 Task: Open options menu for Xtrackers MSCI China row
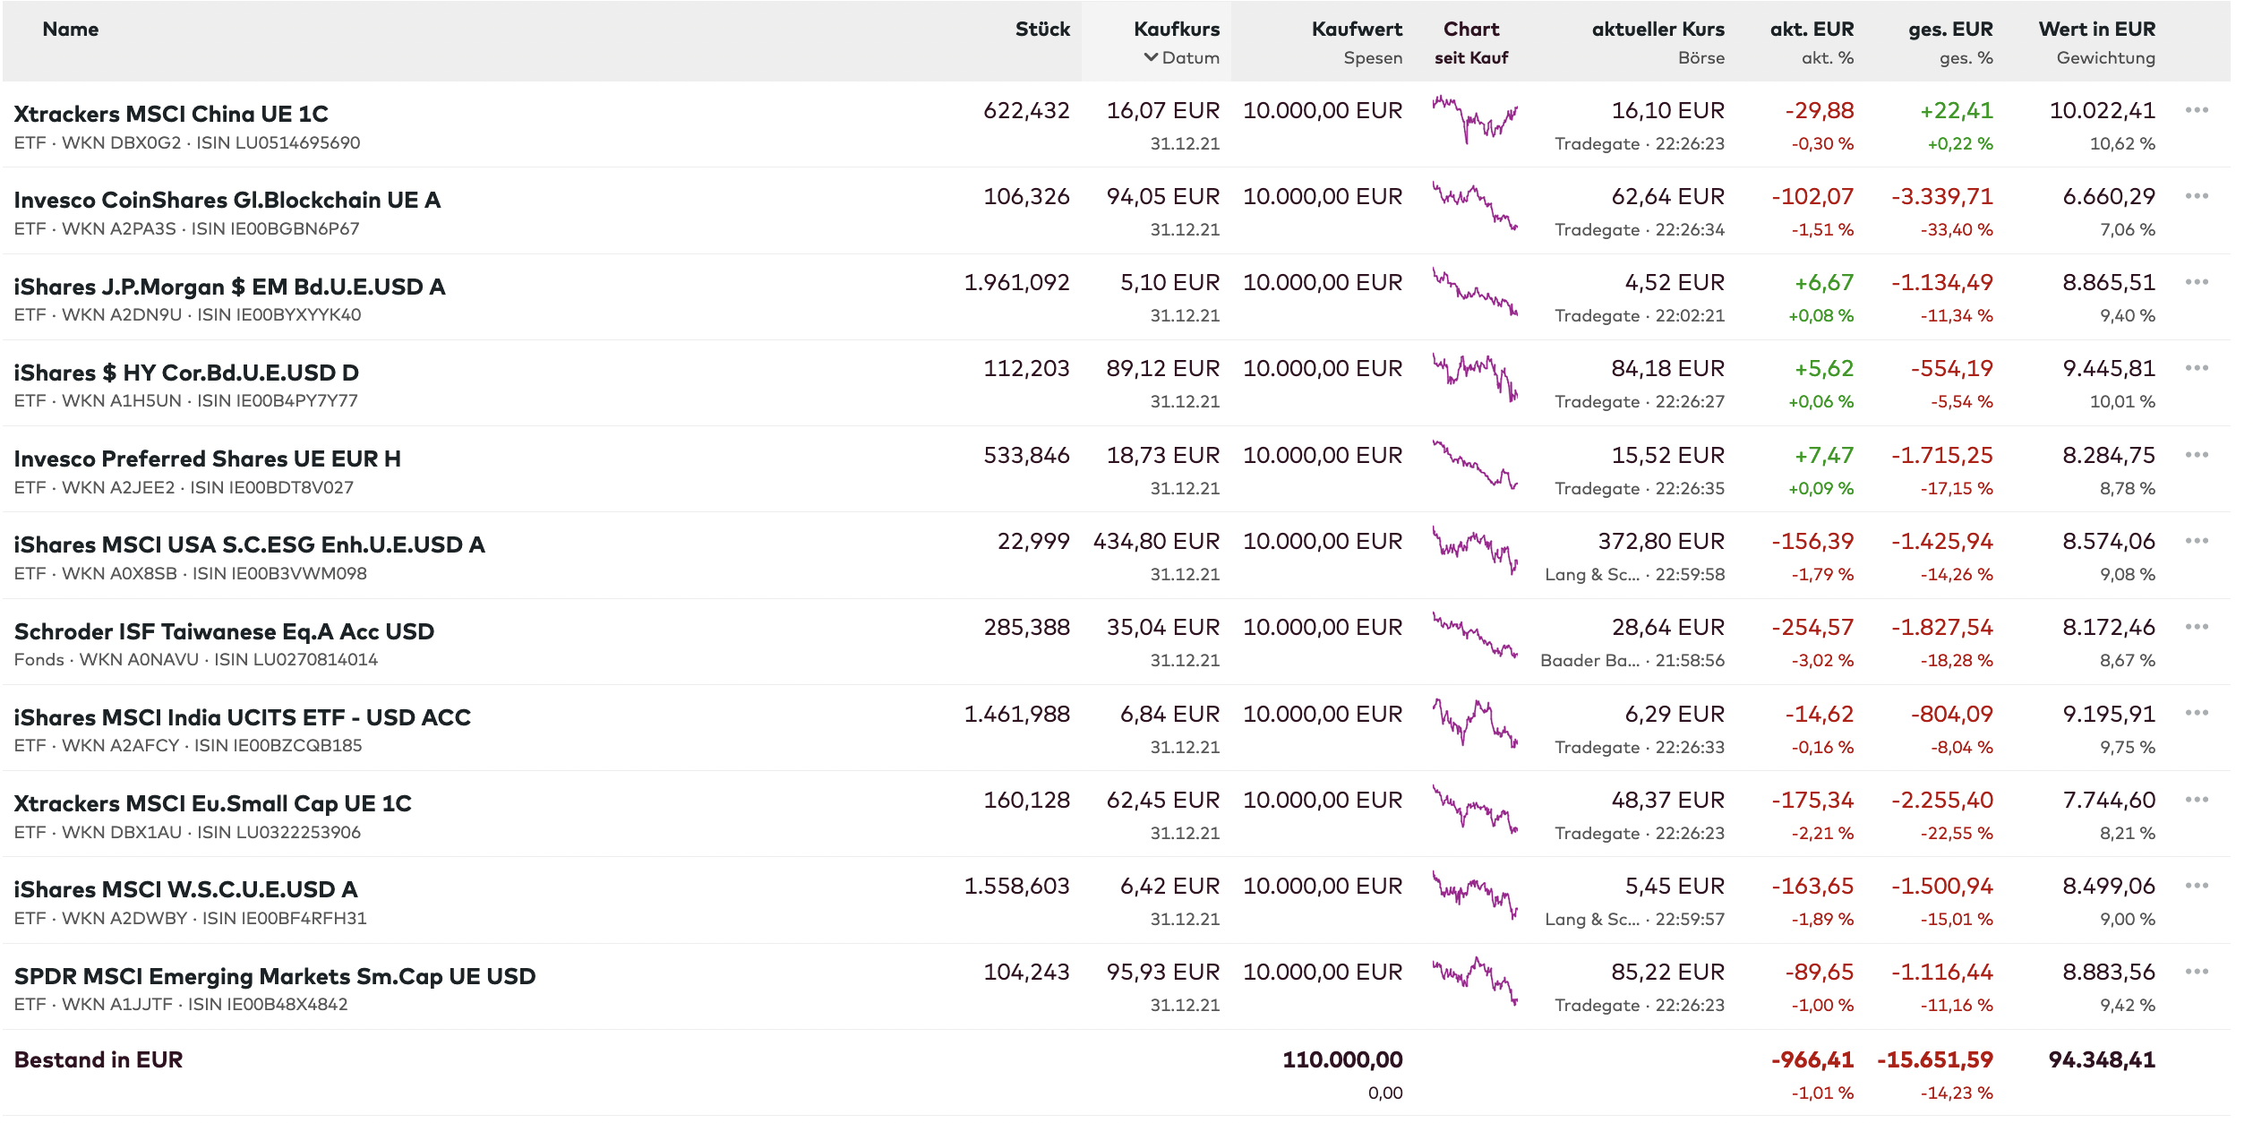[x=2196, y=110]
